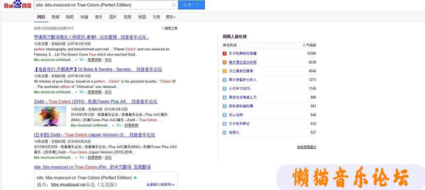Submit search with 百度一下 button
Screen dimensions: 425x190
pos(191,5)
